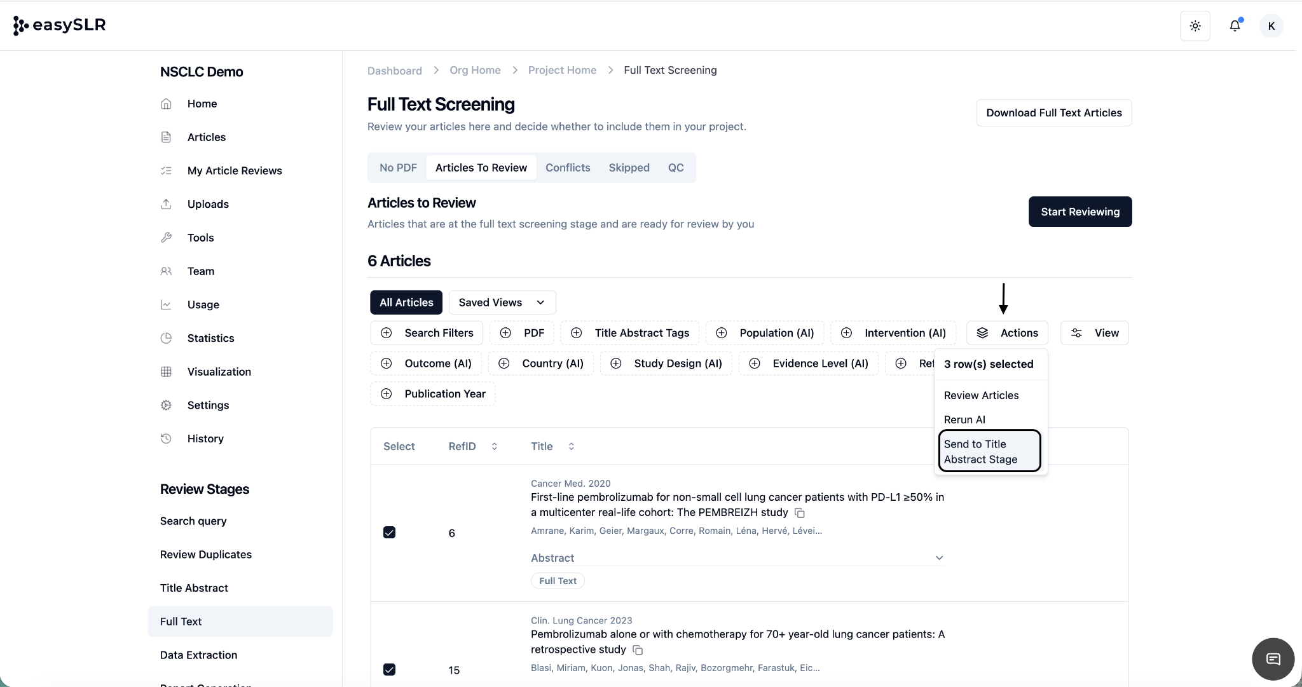Copy title of PEMBREIZH study article
The height and width of the screenshot is (687, 1302).
point(800,513)
